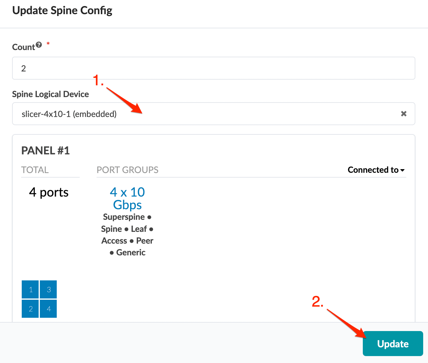Click the Count help question mark icon
Image resolution: width=428 pixels, height=363 pixels.
coord(39,45)
